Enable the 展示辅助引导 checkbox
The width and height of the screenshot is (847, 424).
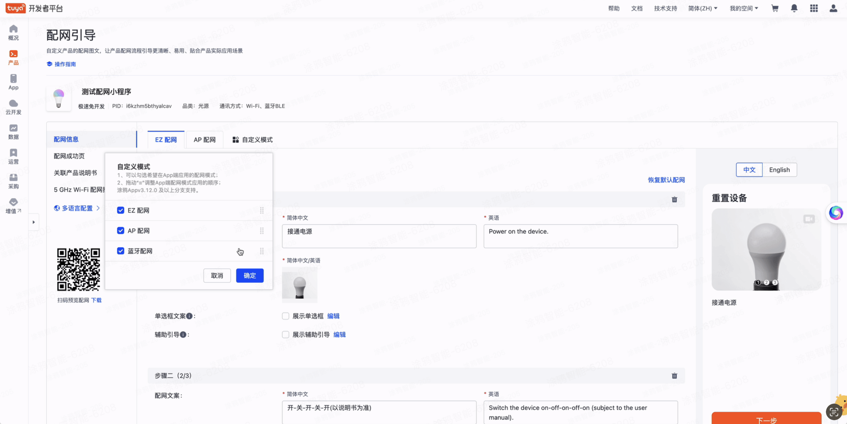pyautogui.click(x=286, y=334)
